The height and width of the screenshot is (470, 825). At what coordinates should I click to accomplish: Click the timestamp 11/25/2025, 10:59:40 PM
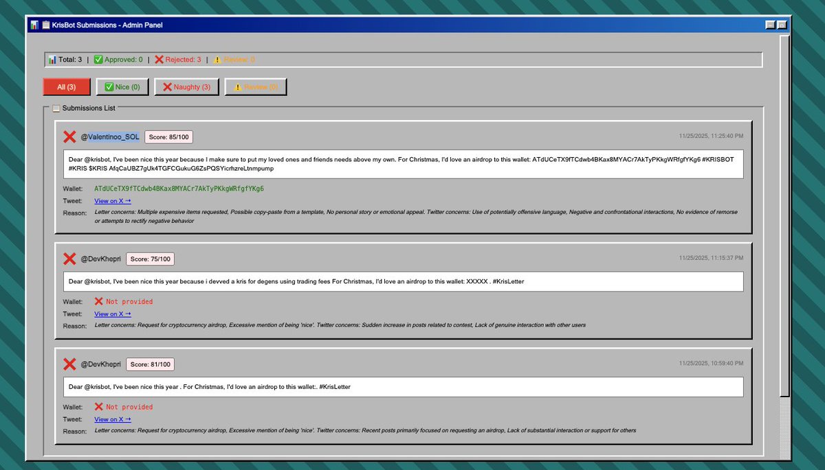(x=711, y=364)
